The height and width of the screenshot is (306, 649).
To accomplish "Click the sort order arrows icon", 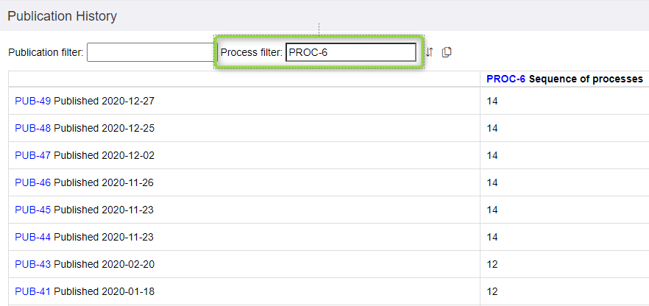I will (x=430, y=52).
